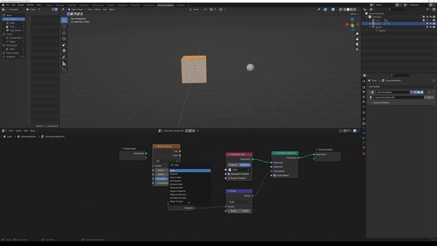Select the Rotate tool in viewport toolbar
The height and width of the screenshot is (246, 437).
point(64,39)
